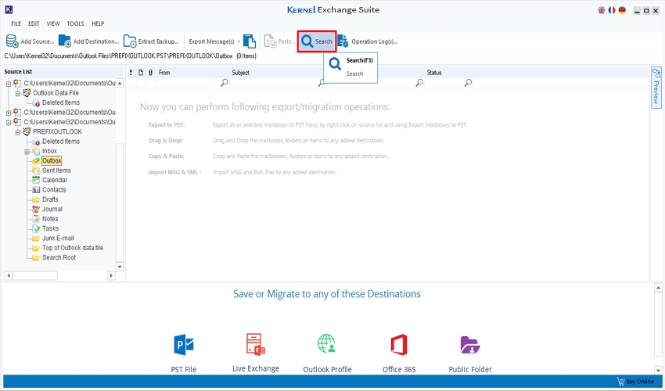
Task: Select the Outbox folder
Action: (x=52, y=161)
